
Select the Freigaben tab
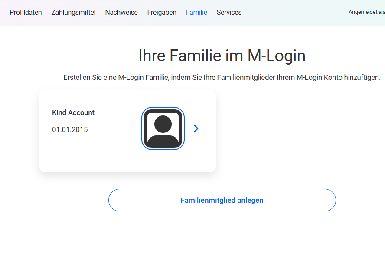(162, 13)
